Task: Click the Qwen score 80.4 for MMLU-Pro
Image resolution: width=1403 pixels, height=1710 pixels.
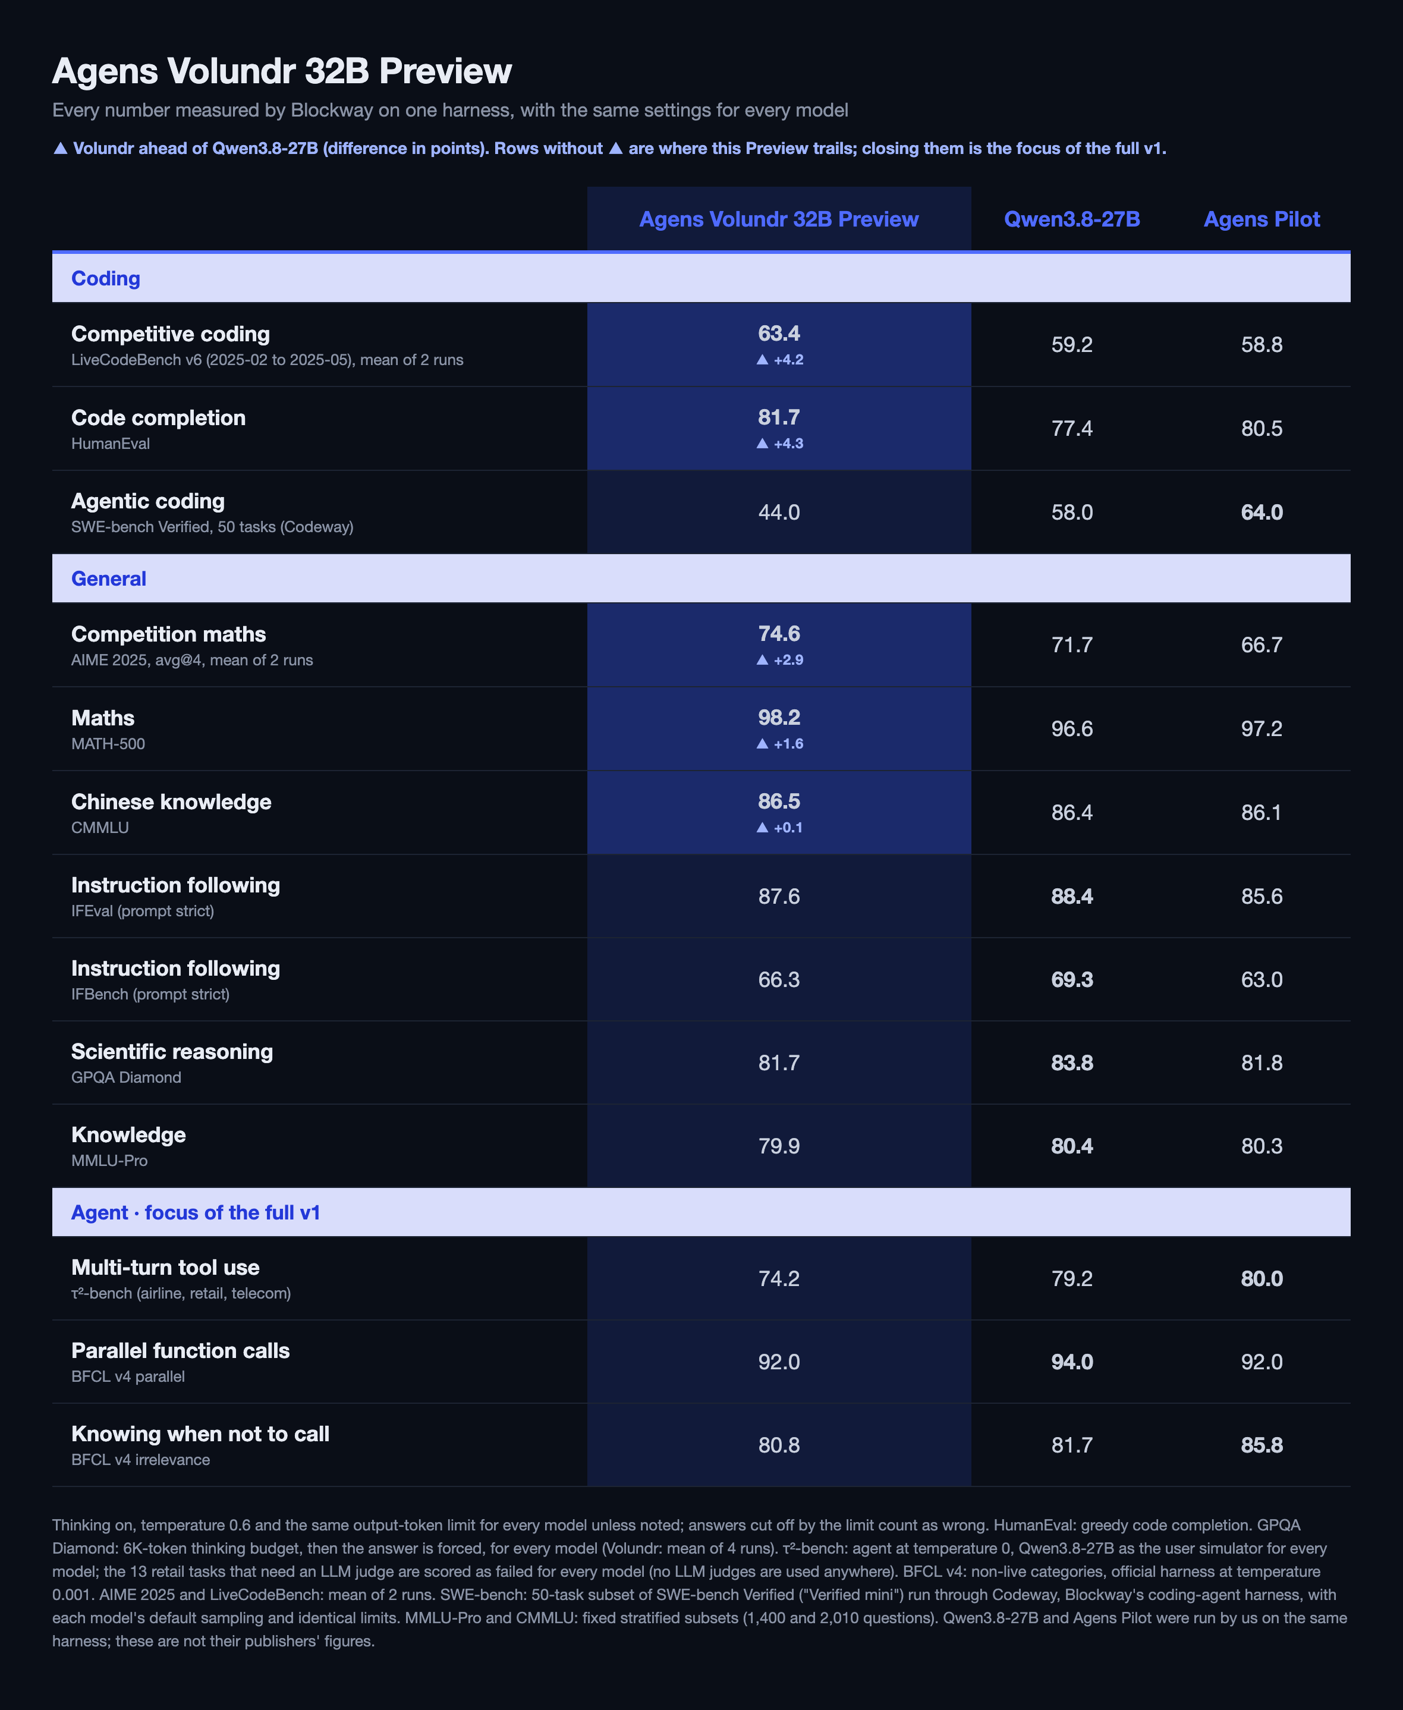Action: (x=1072, y=1146)
